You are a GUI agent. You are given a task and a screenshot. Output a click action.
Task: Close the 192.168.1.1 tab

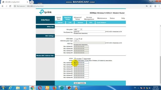pyautogui.click(x=27, y=2)
